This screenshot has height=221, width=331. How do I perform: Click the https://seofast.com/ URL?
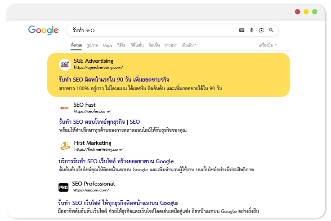pos(92,111)
